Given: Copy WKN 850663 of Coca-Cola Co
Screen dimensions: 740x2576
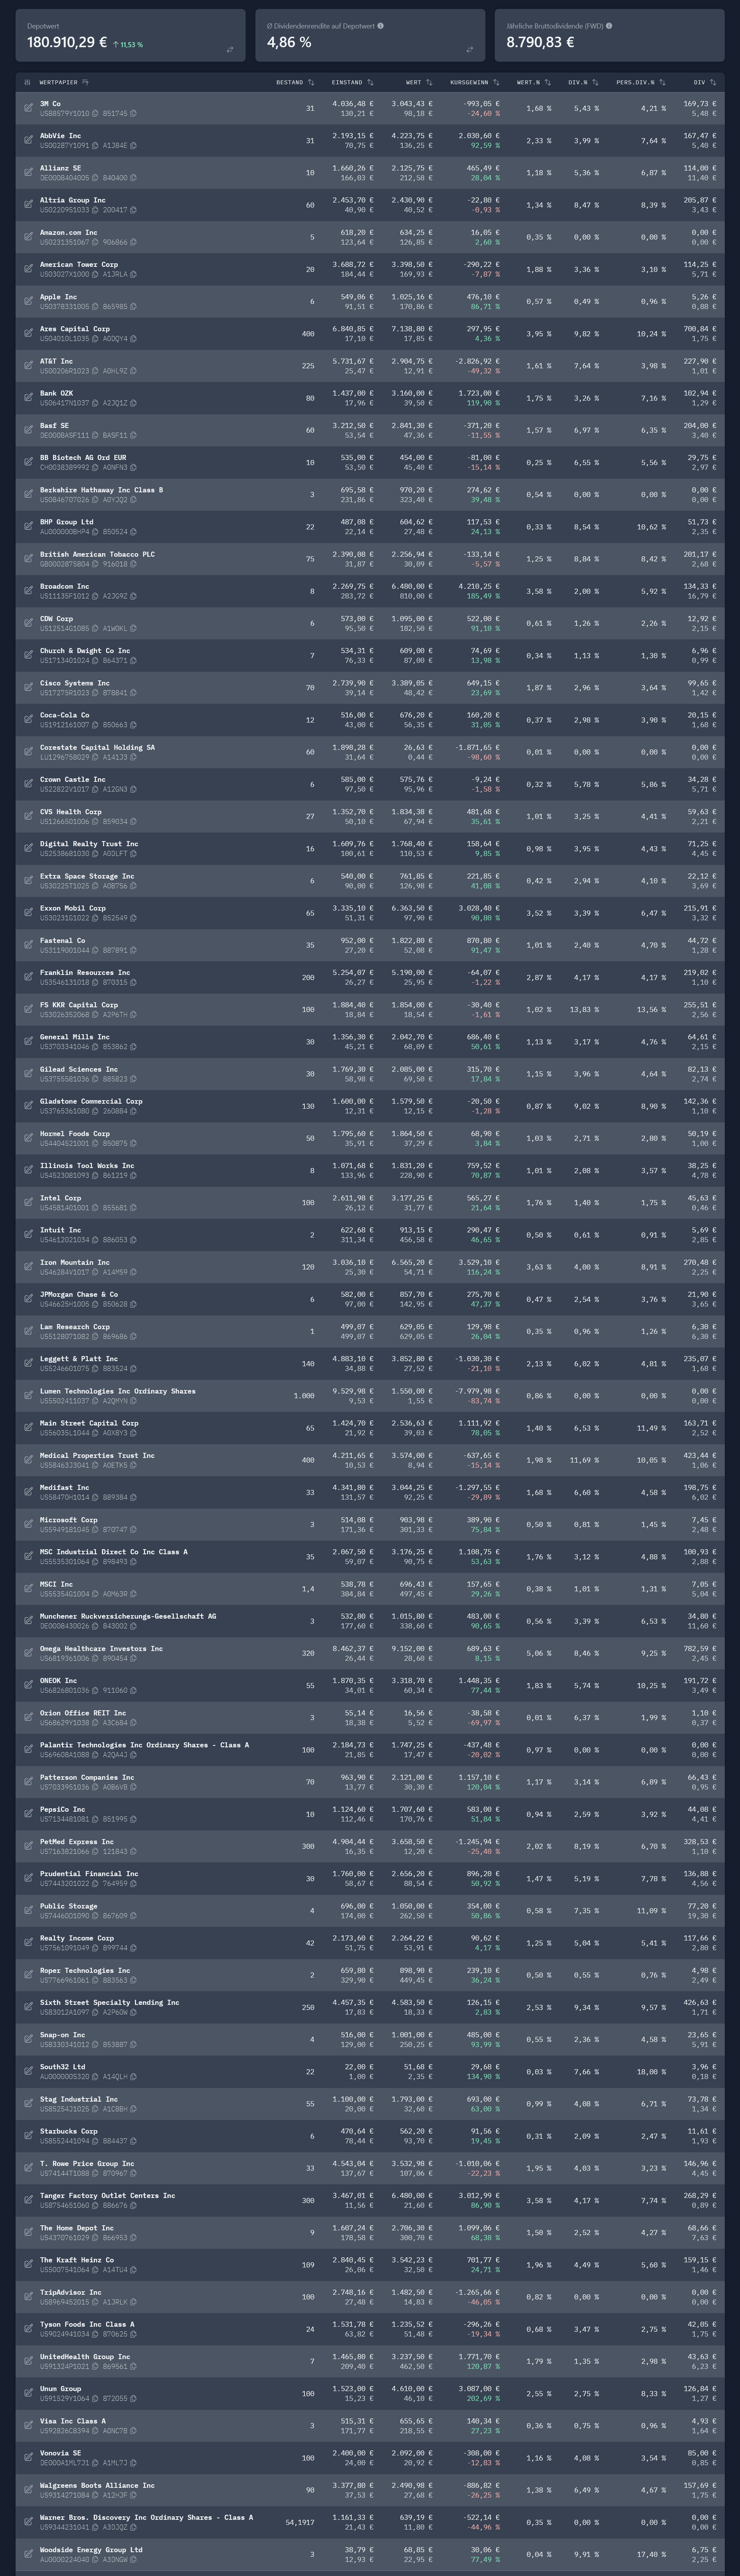Looking at the screenshot, I should pyautogui.click(x=132, y=725).
